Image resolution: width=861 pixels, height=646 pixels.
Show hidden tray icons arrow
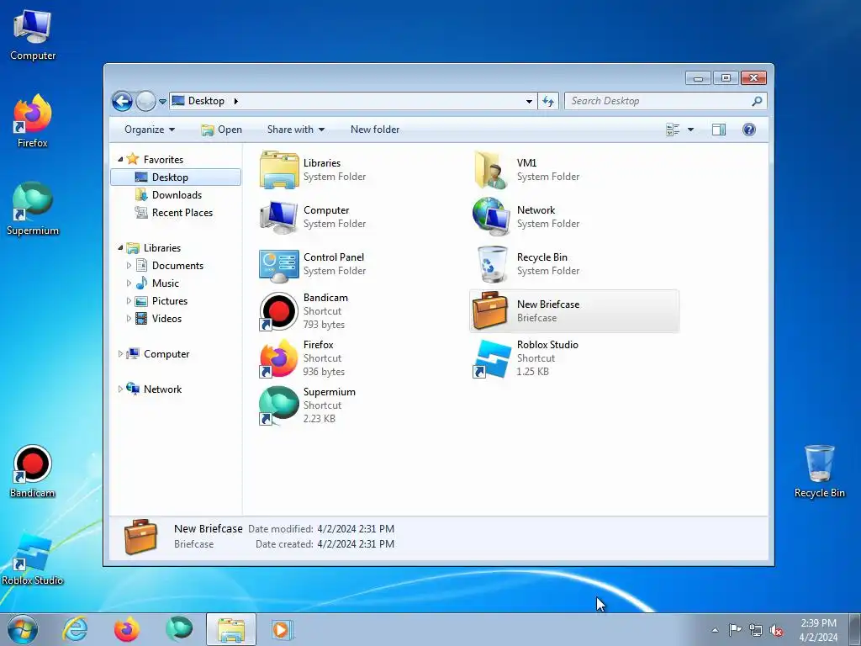(x=715, y=630)
